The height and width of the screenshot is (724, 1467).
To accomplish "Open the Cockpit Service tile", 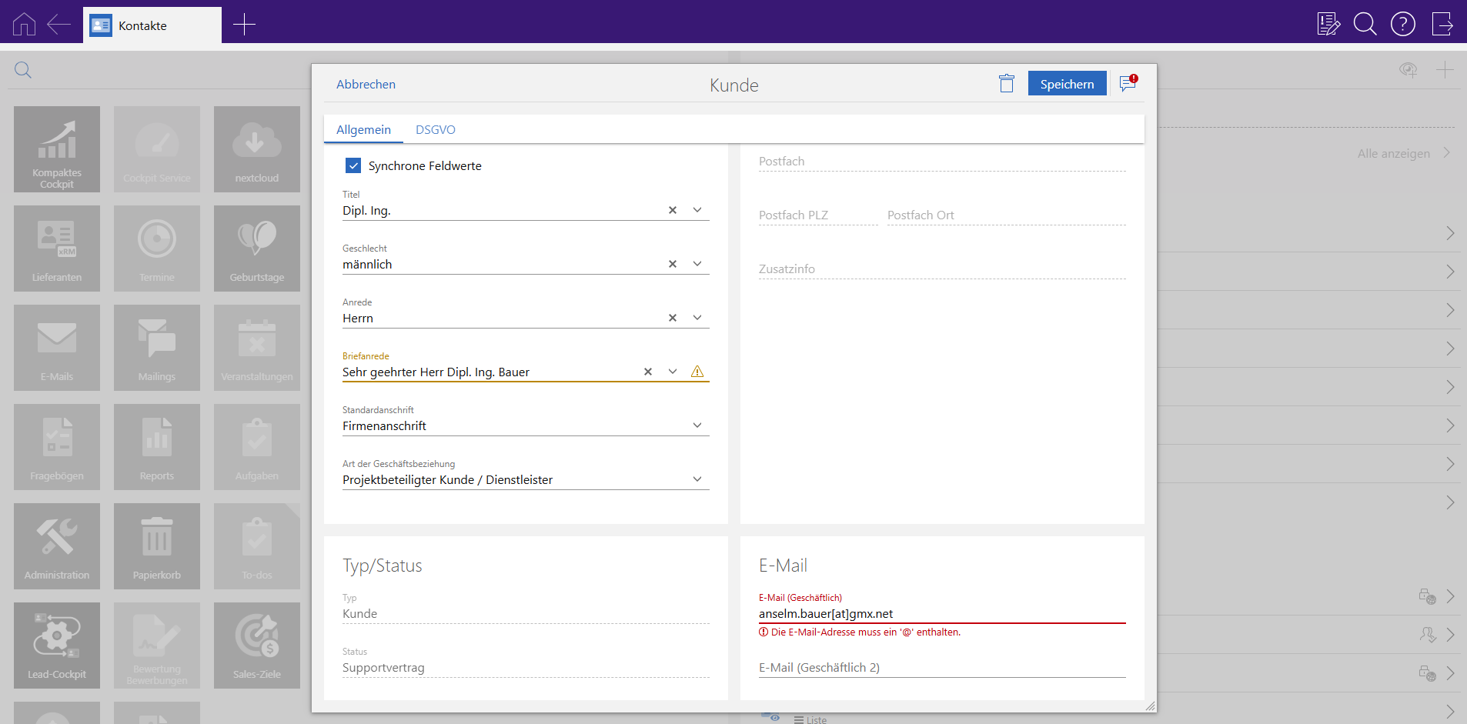I will (157, 149).
